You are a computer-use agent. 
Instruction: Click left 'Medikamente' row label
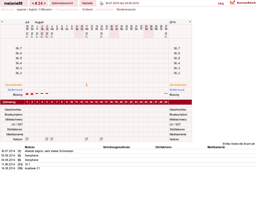tap(15, 134)
